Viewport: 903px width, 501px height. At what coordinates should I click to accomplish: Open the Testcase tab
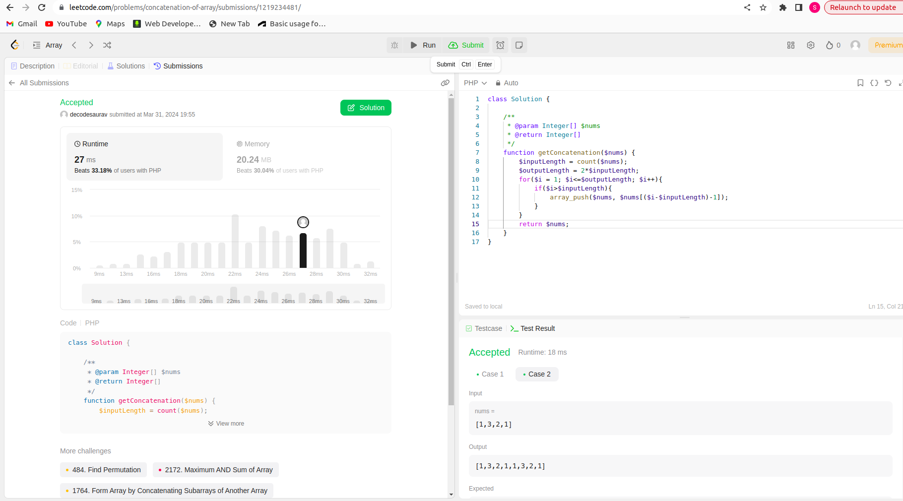pos(484,328)
